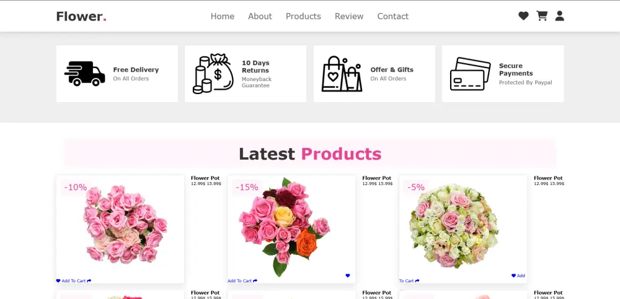
Task: Open the shopping cart icon in header
Action: (542, 16)
